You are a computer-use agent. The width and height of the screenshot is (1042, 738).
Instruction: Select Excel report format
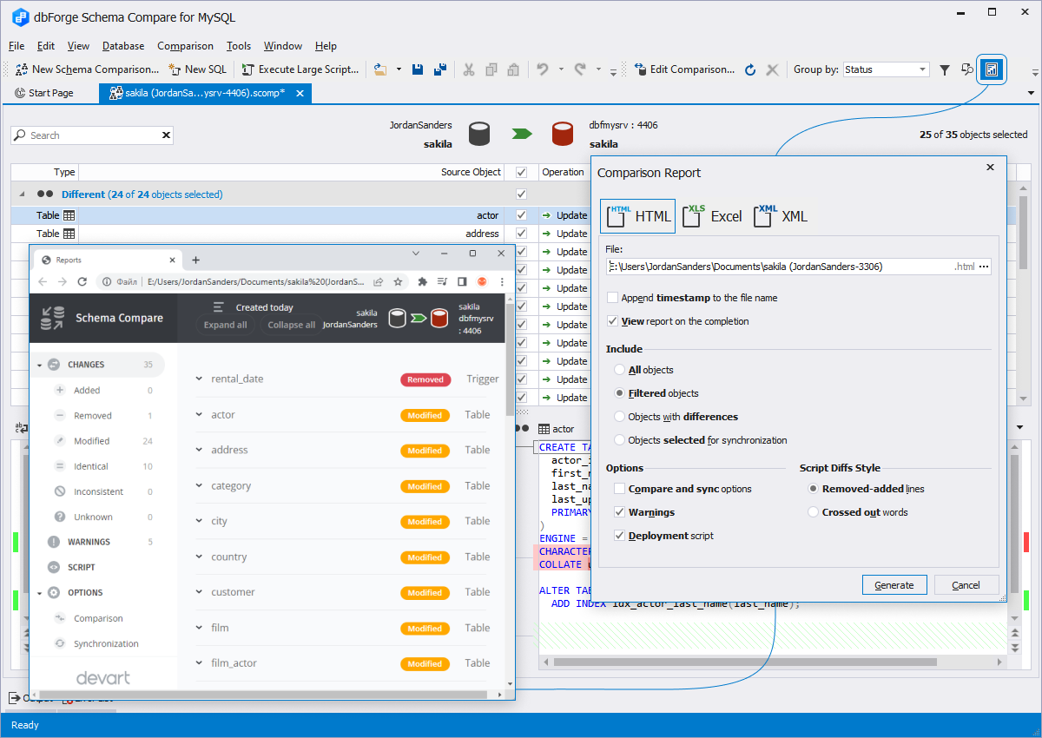(712, 216)
